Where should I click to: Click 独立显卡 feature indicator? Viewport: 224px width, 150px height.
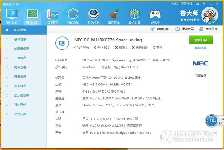click(81, 48)
